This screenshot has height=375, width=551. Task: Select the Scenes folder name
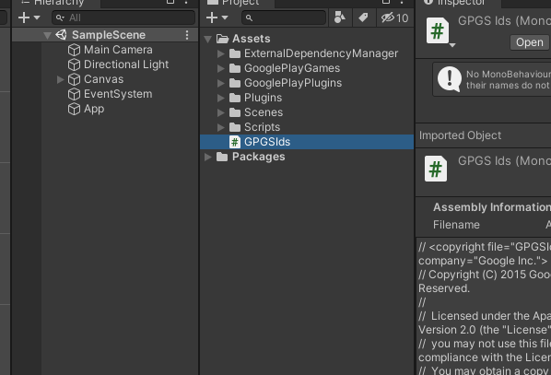point(264,112)
